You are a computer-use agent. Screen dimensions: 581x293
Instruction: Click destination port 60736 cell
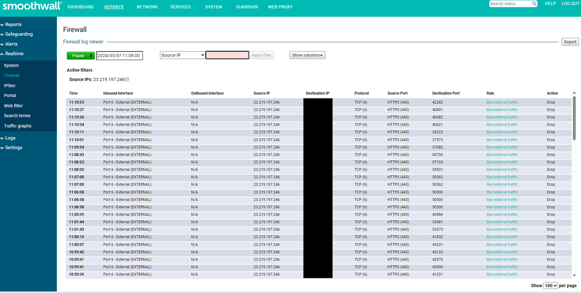pyautogui.click(x=437, y=155)
